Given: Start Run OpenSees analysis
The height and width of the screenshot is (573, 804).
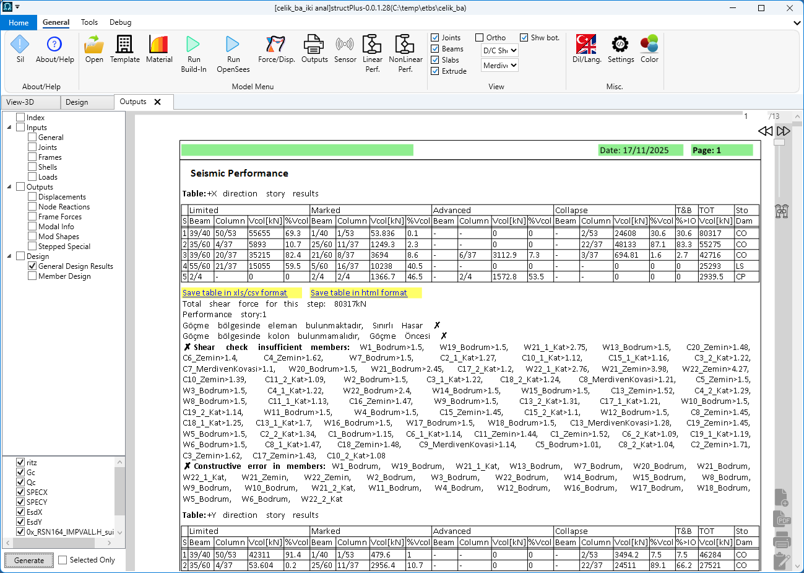Looking at the screenshot, I should coord(233,45).
